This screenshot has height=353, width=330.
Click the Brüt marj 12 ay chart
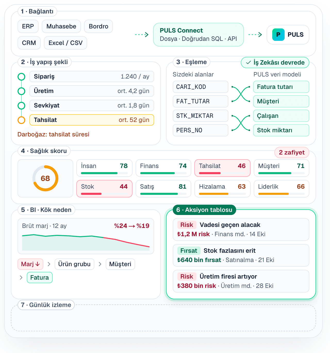pos(86,236)
